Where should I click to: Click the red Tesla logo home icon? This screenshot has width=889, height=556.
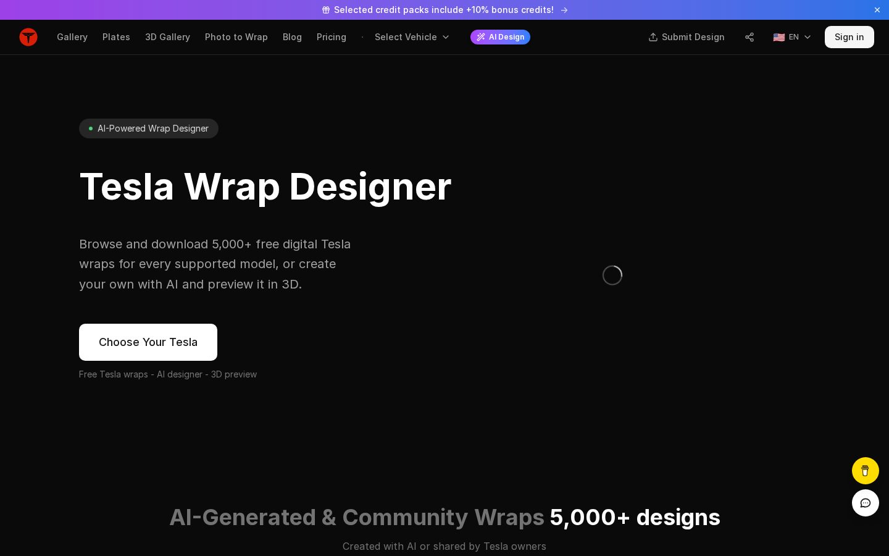tap(28, 37)
